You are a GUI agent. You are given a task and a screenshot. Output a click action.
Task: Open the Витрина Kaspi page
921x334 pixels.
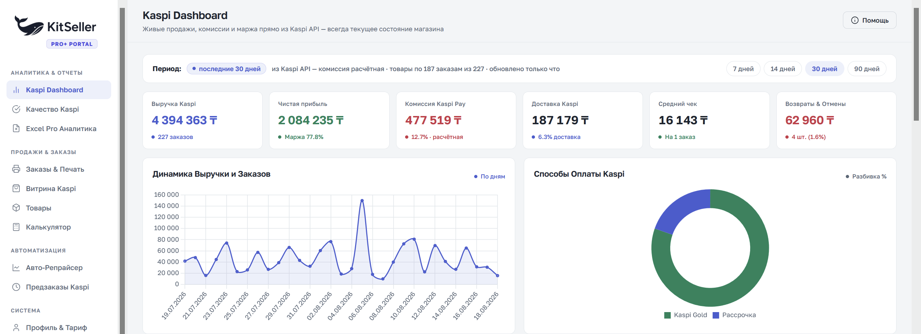coord(59,188)
